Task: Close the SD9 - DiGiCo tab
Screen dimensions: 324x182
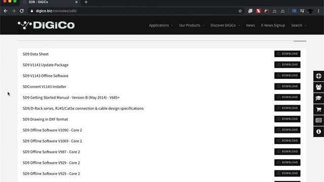Action: point(76,2)
